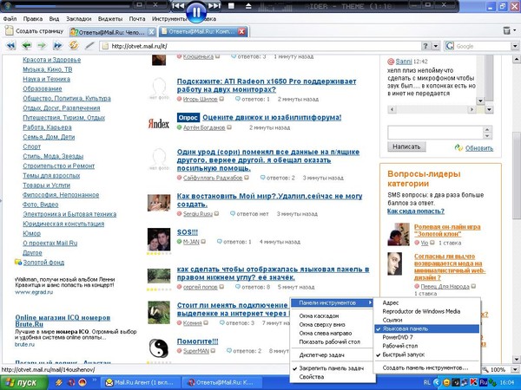The width and height of the screenshot is (521, 390).
Task: Expand hidden Quick Launch icons chevron
Action: (94, 380)
